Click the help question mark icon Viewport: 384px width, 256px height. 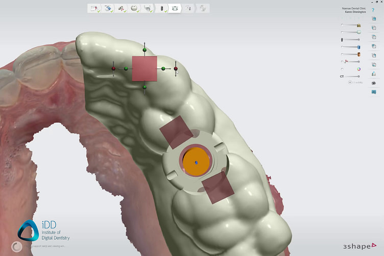[x=374, y=10]
